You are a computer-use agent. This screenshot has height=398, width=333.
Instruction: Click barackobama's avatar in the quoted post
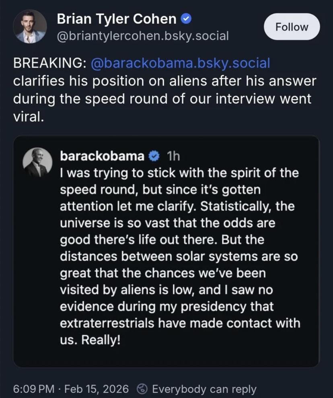point(38,163)
